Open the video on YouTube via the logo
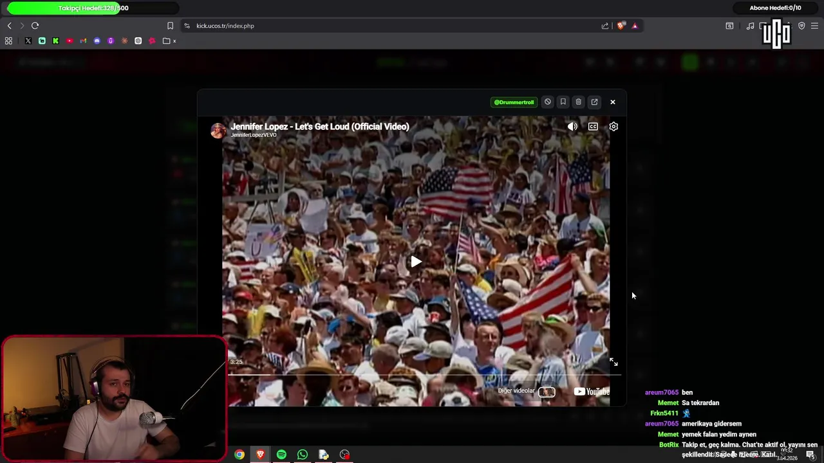This screenshot has width=824, height=463. point(592,392)
